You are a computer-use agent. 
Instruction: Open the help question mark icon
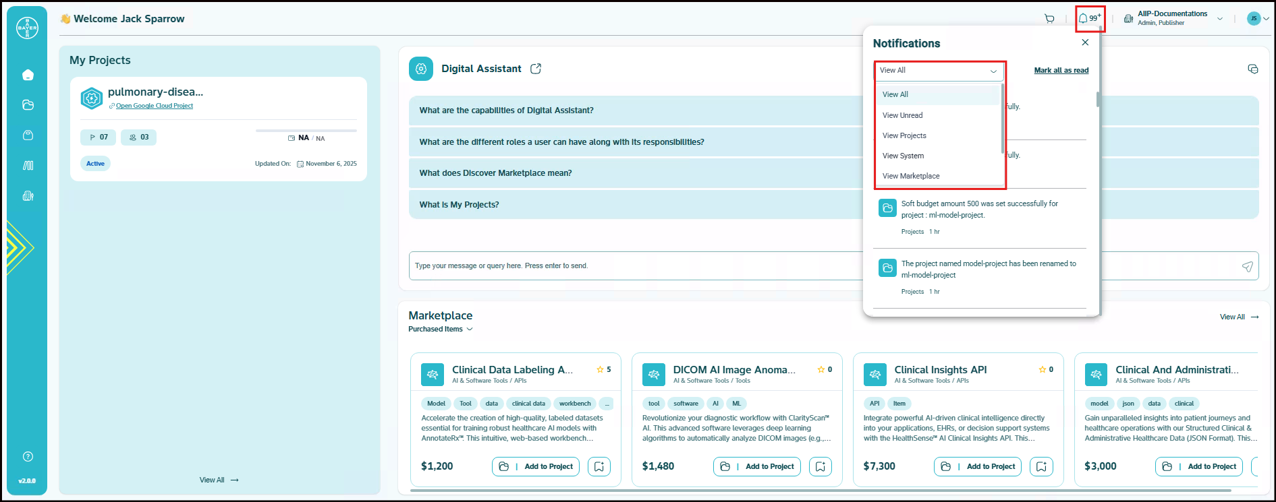[28, 456]
